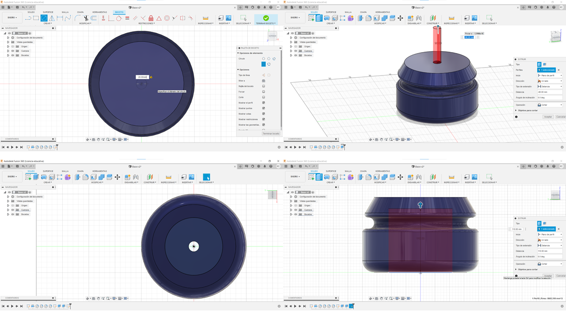
Task: Select the circle sketch tool in top-left window
Action: point(44,18)
